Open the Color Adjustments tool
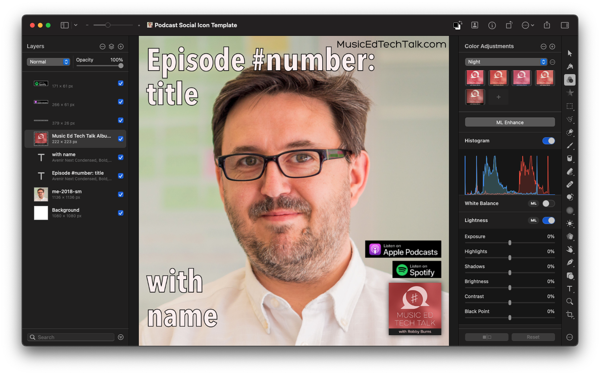Image resolution: width=600 pixels, height=375 pixels. pyautogui.click(x=570, y=80)
